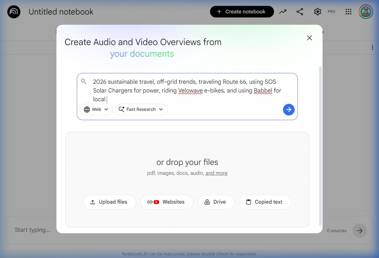Open the settings gear icon
The image size is (379, 258).
pyautogui.click(x=317, y=12)
